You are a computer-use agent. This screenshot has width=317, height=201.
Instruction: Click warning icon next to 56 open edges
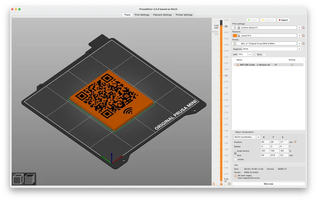235,176
